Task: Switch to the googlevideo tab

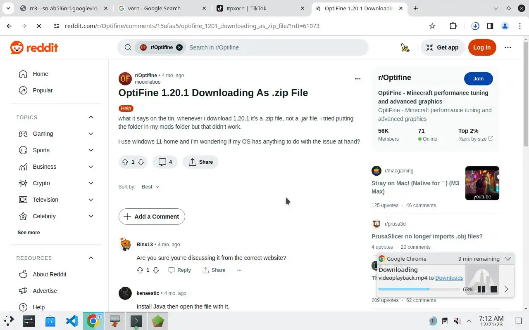Action: pyautogui.click(x=64, y=8)
